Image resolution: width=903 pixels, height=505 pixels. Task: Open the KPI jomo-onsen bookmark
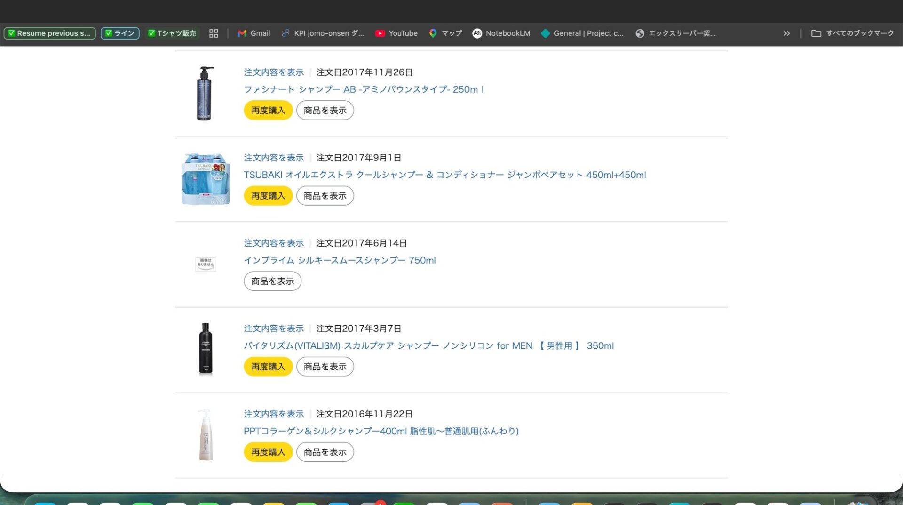tap(323, 33)
